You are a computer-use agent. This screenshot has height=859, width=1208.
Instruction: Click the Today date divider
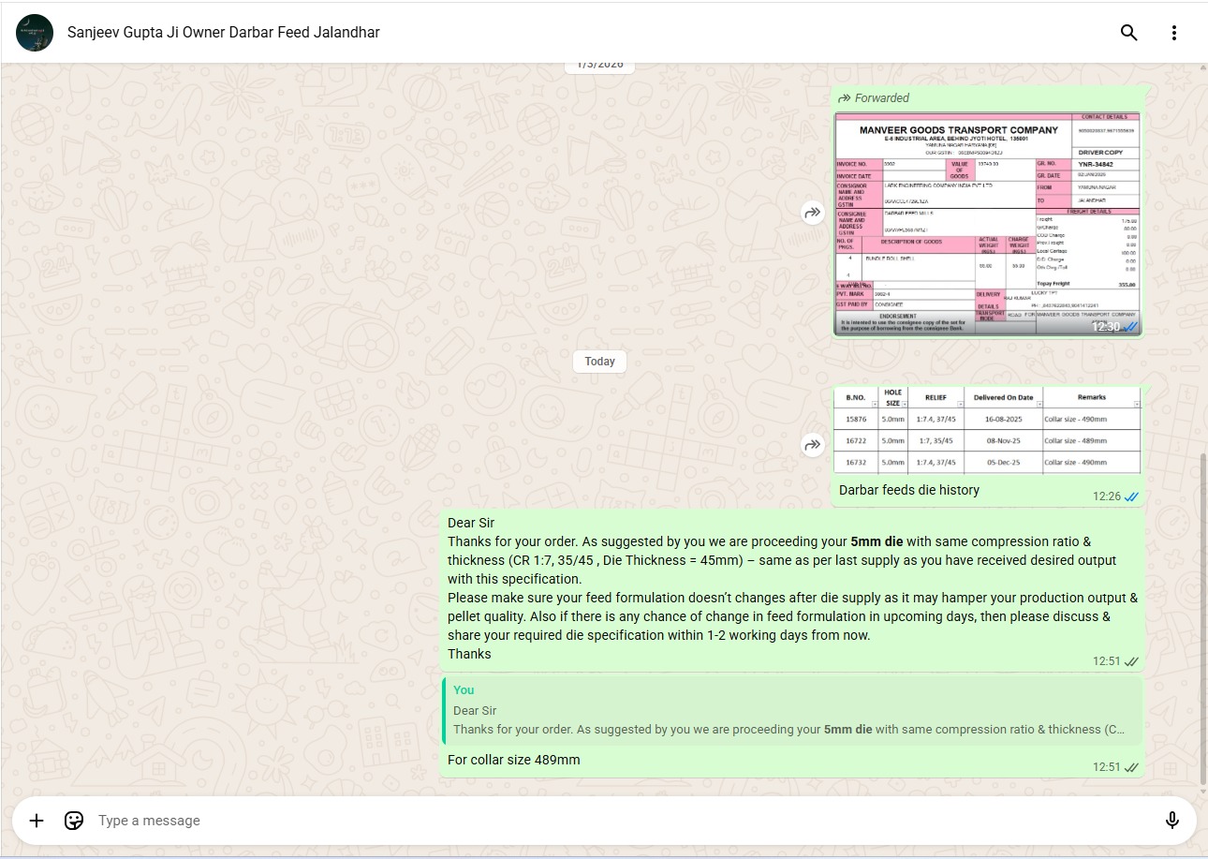599,362
